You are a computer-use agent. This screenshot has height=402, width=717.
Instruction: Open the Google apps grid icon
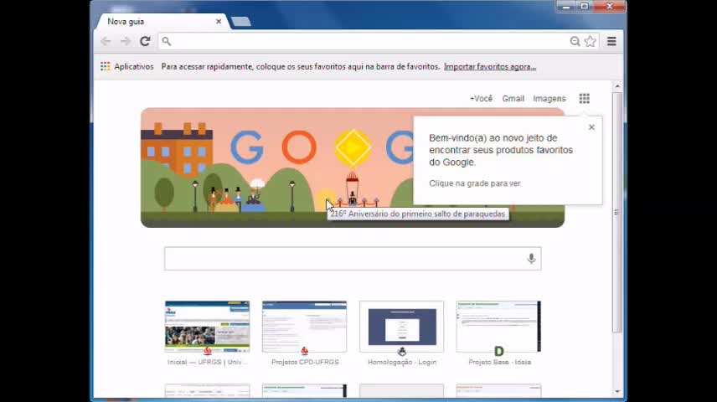584,98
